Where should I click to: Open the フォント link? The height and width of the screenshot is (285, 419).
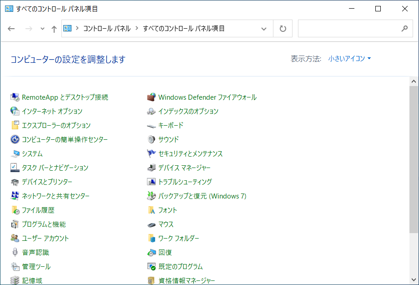(167, 210)
